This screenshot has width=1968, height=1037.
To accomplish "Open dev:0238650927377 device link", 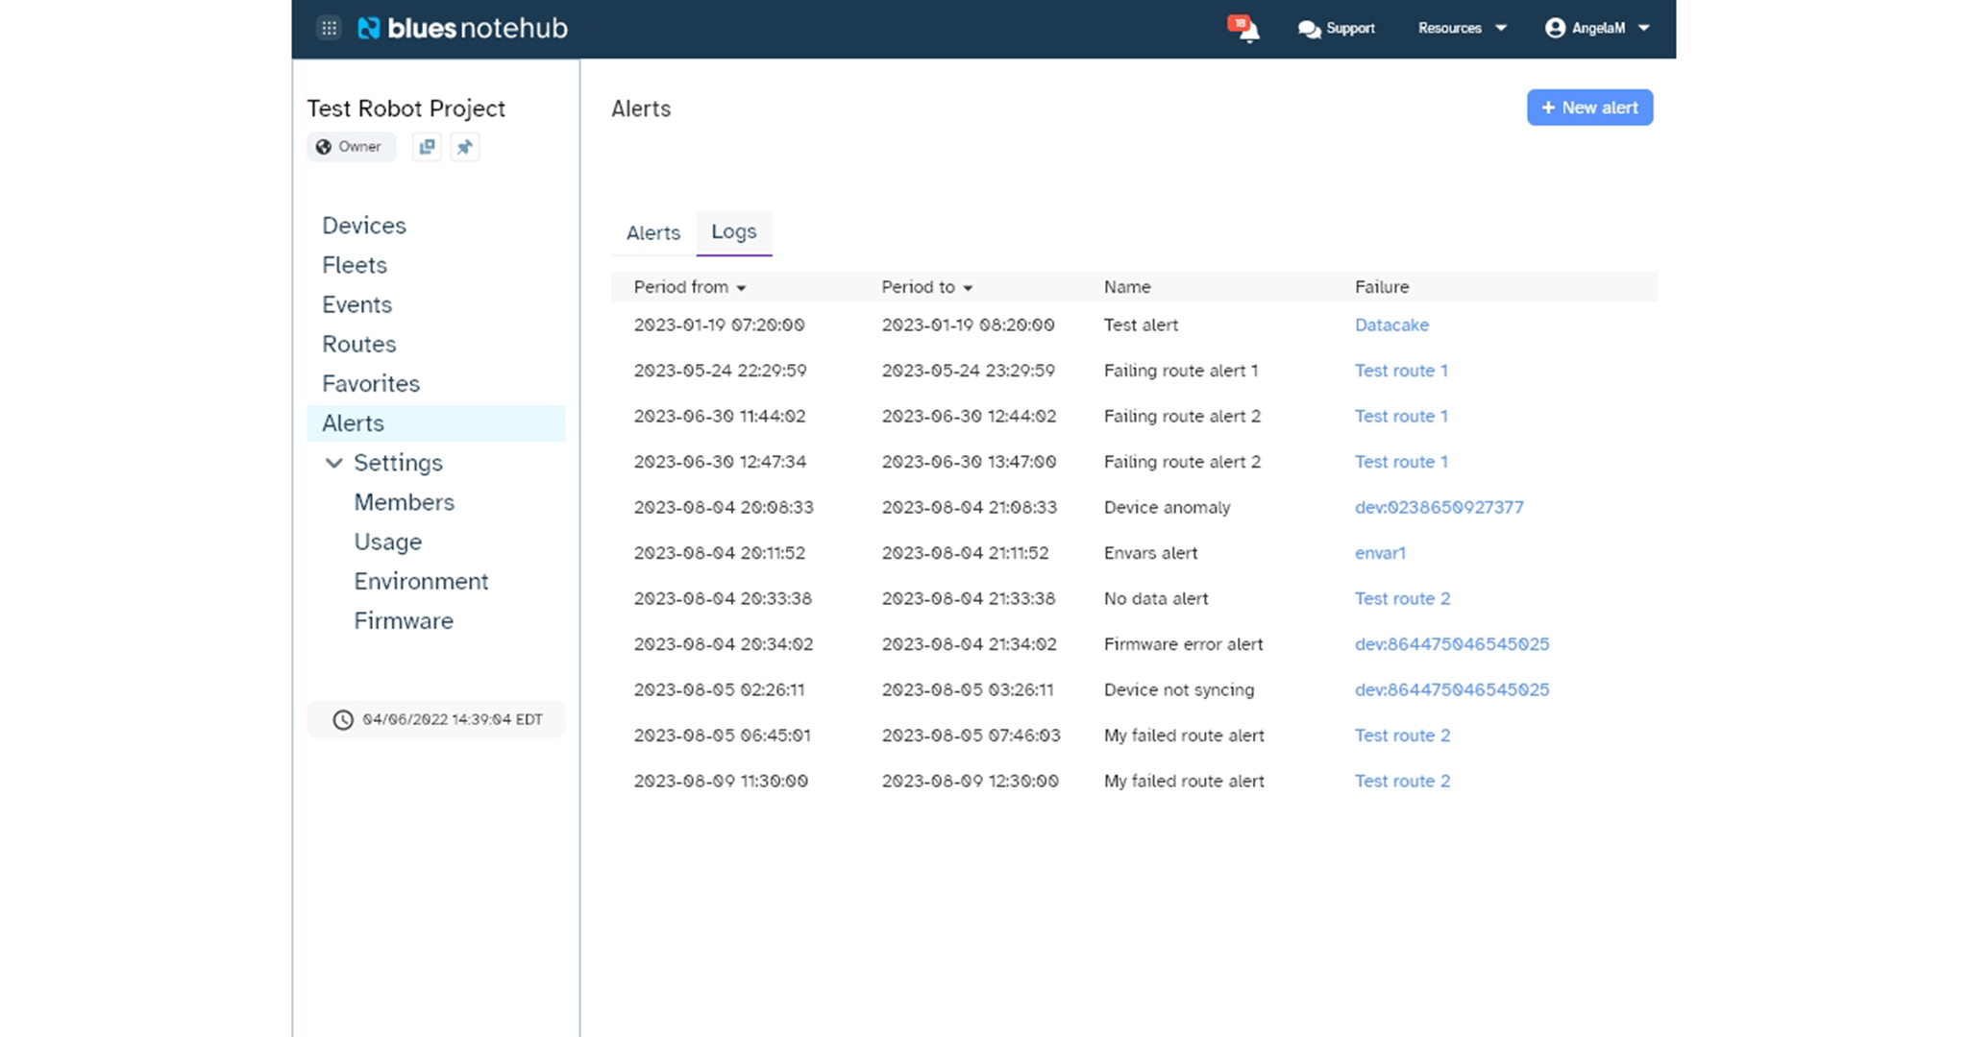I will pyautogui.click(x=1439, y=508).
